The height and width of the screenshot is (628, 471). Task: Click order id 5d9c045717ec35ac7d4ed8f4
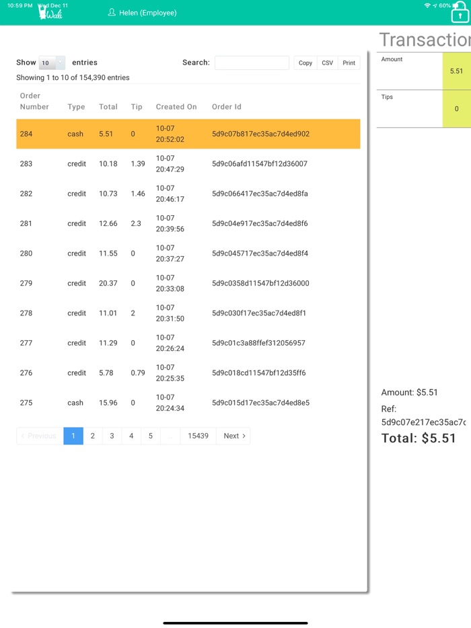tap(260, 253)
